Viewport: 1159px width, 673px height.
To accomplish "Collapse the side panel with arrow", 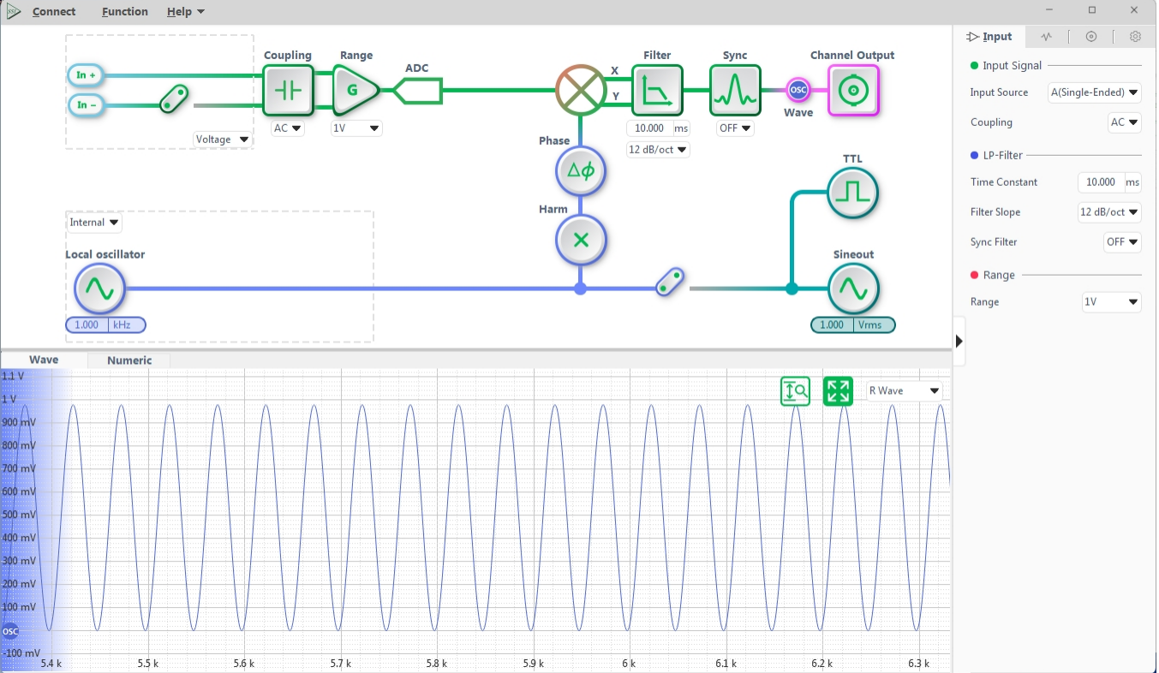I will [959, 341].
